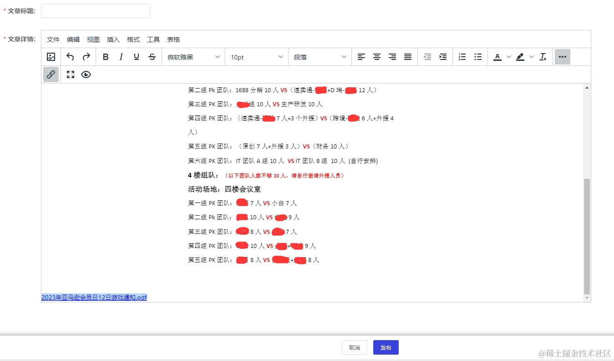The height and width of the screenshot is (361, 614).
Task: Open the 编辑 menu
Action: point(73,40)
